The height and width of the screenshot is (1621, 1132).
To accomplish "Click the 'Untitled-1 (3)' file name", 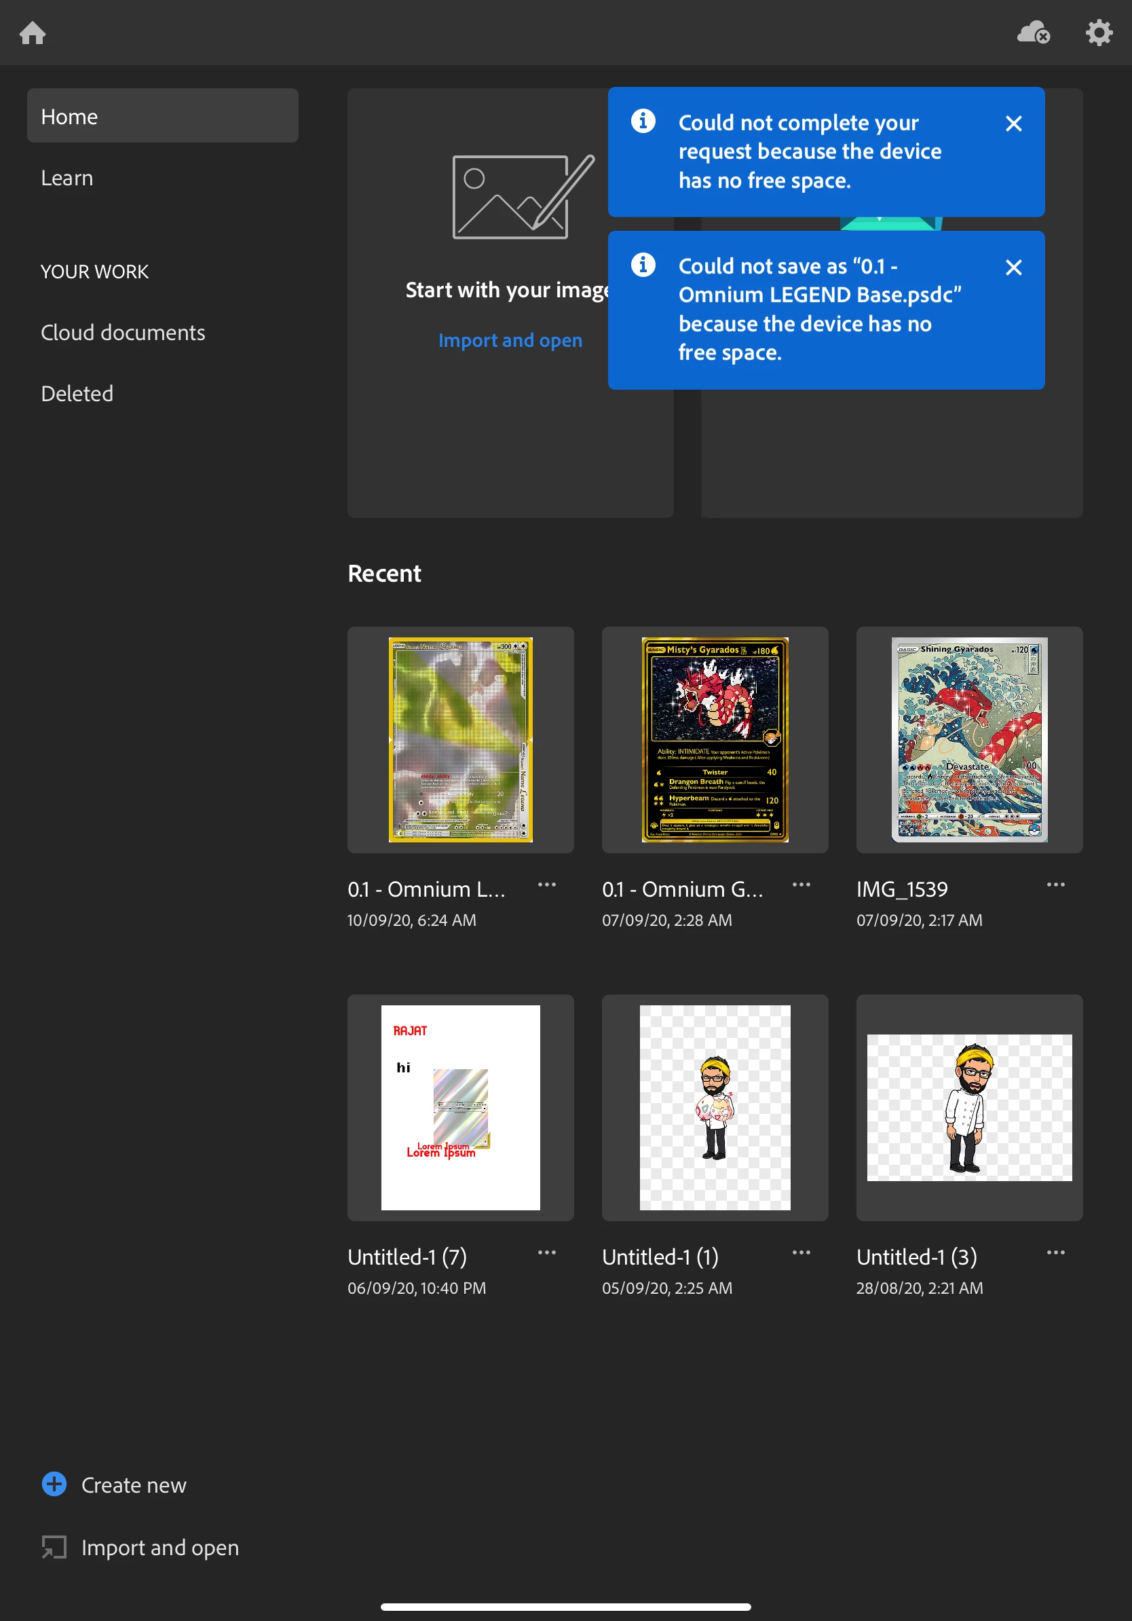I will [x=917, y=1256].
